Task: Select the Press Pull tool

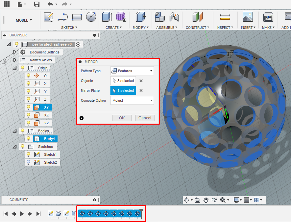Action: (x=140, y=17)
